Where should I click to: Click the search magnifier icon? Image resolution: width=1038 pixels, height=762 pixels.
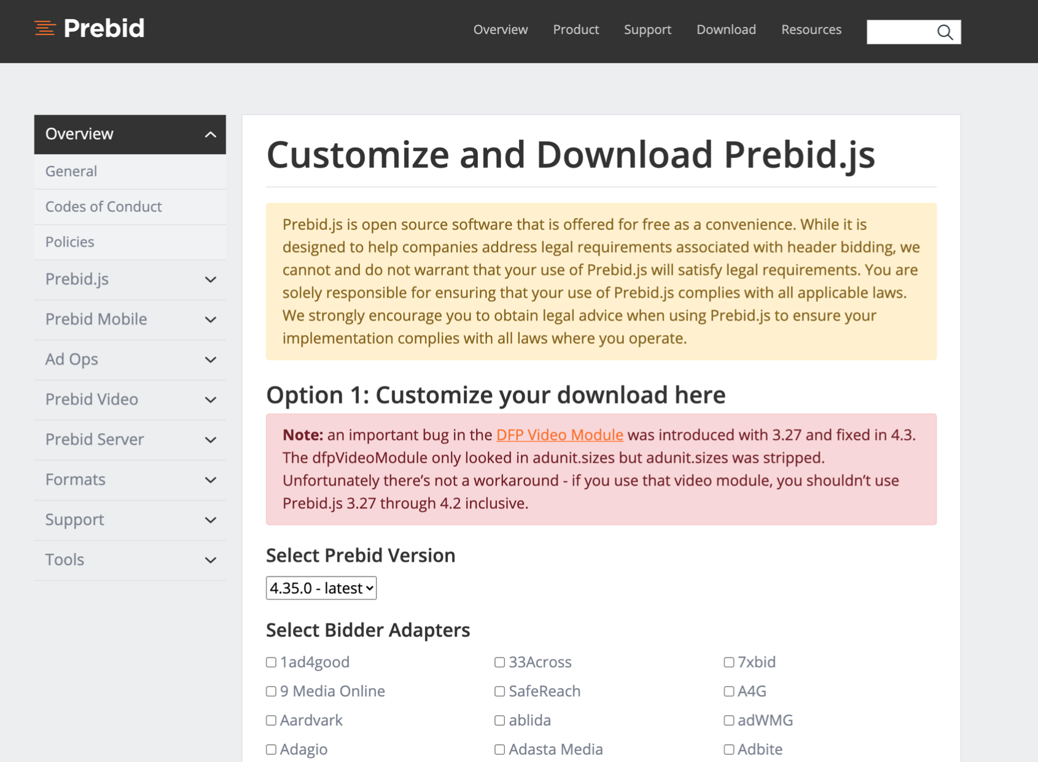[x=945, y=32]
